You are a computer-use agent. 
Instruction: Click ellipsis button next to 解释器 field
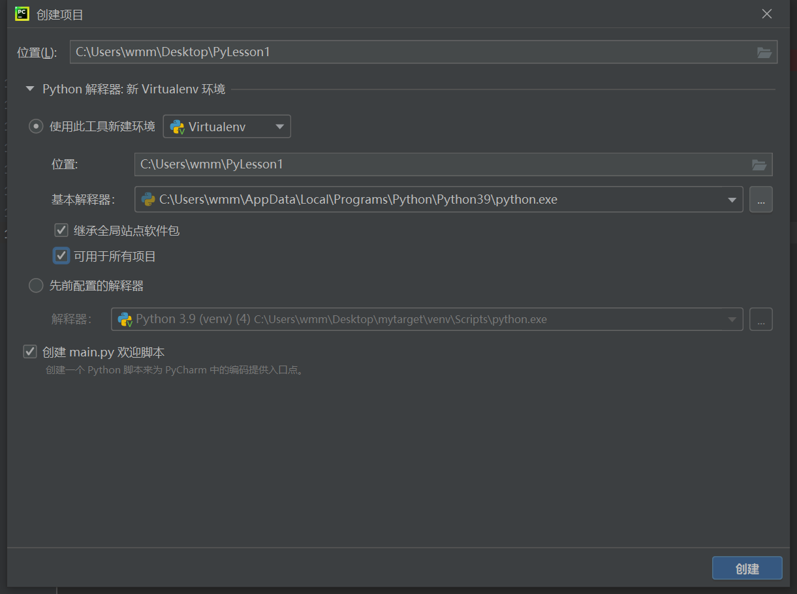pyautogui.click(x=761, y=319)
